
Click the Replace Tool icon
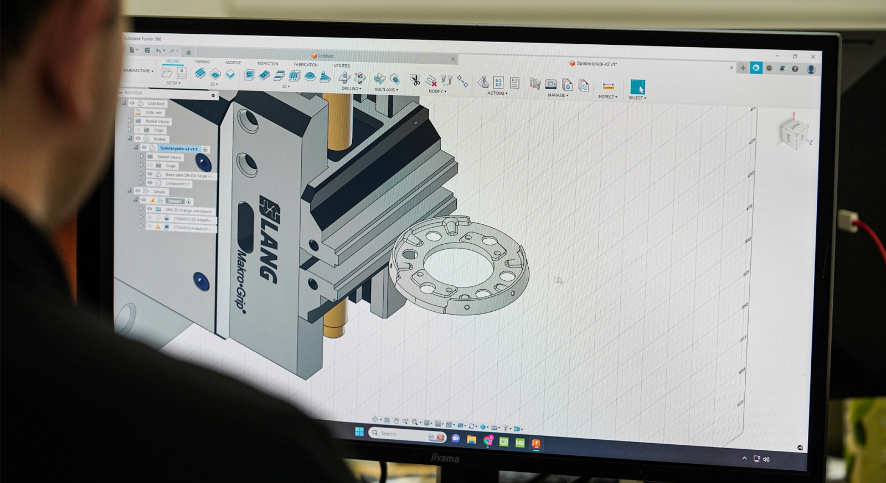click(446, 81)
